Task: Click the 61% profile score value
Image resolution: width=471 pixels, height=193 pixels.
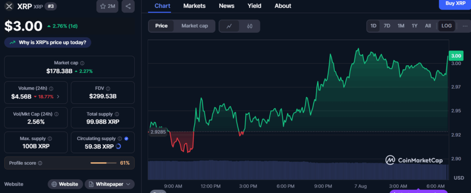Action: pos(125,163)
